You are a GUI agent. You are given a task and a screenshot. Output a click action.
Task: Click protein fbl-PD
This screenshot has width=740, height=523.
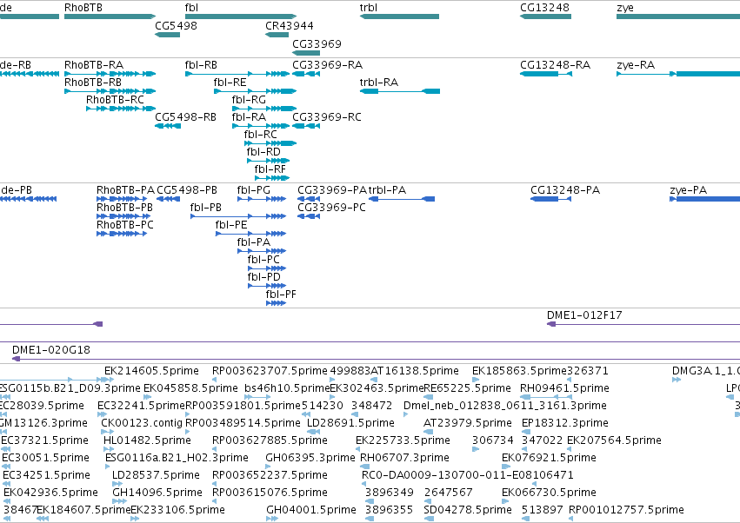pos(267,286)
